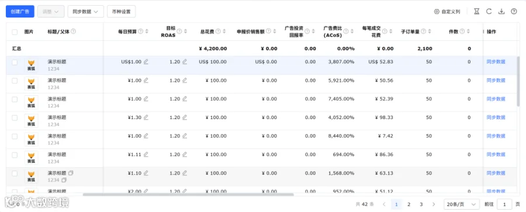Go to page 3 in pagination
526x212 pixels.
(x=421, y=204)
